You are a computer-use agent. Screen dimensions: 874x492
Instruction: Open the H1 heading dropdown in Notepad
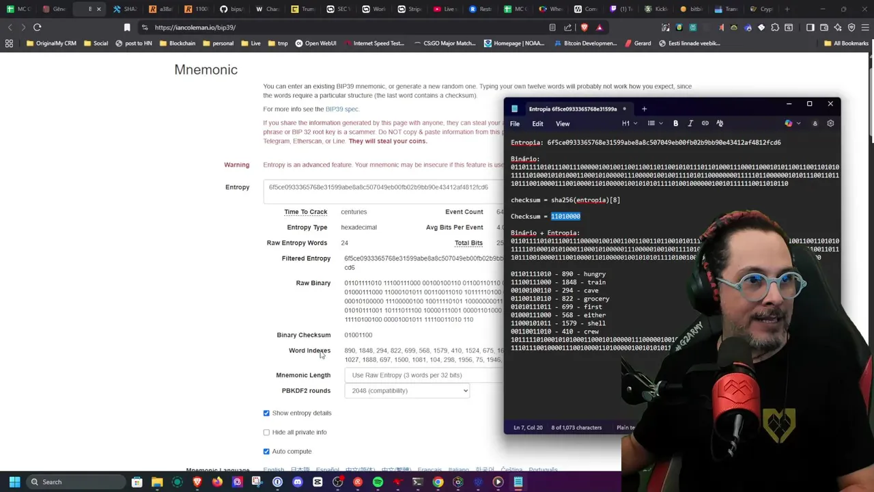[x=630, y=124]
